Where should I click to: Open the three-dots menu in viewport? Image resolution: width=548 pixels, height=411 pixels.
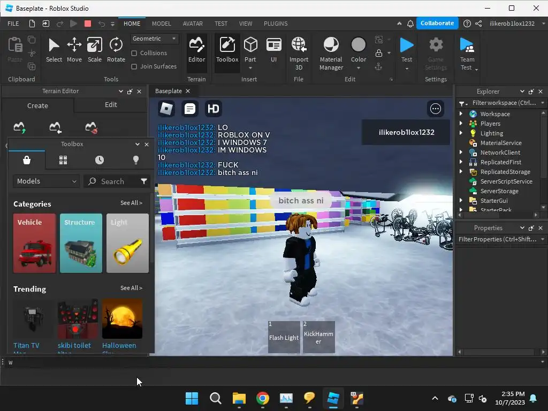point(436,109)
